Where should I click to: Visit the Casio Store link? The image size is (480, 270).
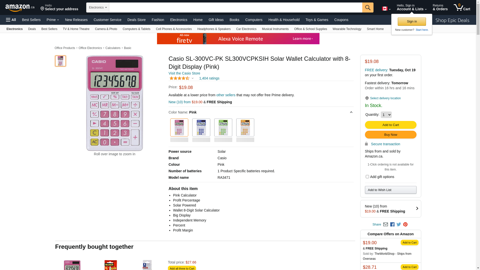pyautogui.click(x=184, y=73)
